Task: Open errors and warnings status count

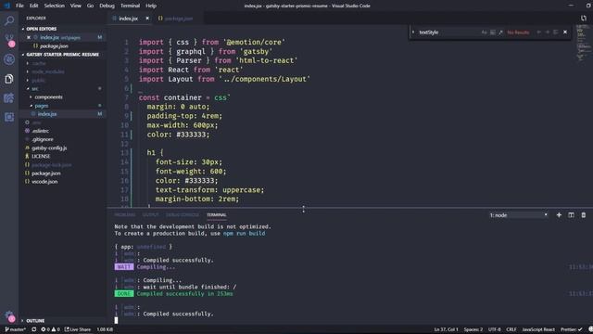Action: pos(50,329)
